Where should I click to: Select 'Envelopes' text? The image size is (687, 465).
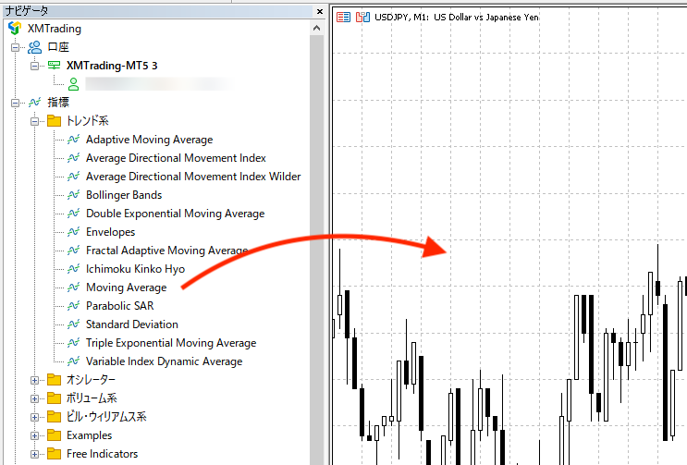(110, 232)
